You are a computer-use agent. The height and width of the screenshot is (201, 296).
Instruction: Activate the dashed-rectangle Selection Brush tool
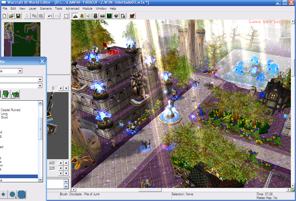click(66, 16)
